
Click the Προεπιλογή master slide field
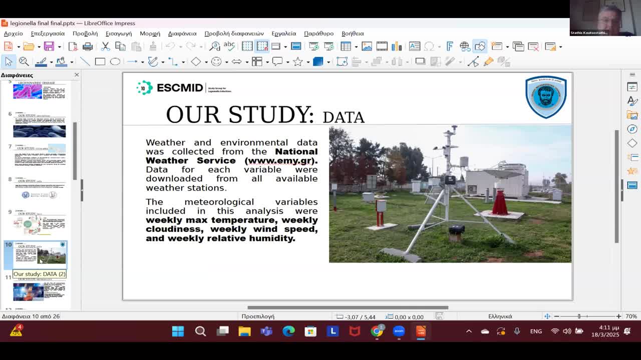tap(258, 316)
